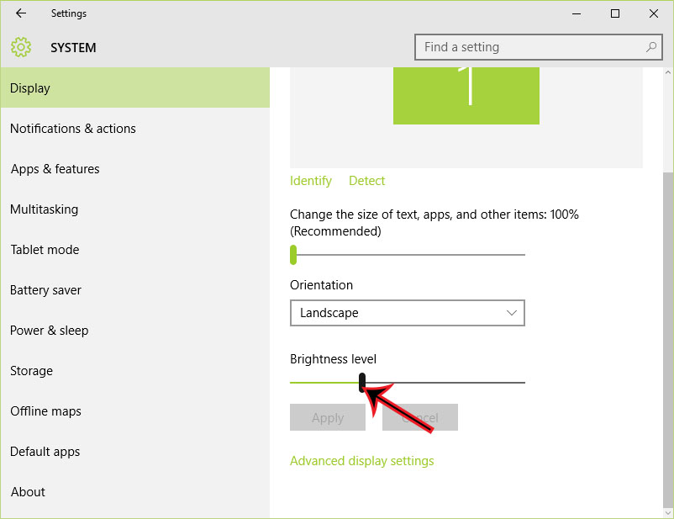Click inside the Find a setting box
The width and height of the screenshot is (674, 519).
[x=521, y=47]
